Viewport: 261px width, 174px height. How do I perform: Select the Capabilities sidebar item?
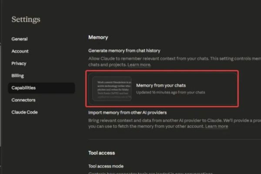(24, 88)
